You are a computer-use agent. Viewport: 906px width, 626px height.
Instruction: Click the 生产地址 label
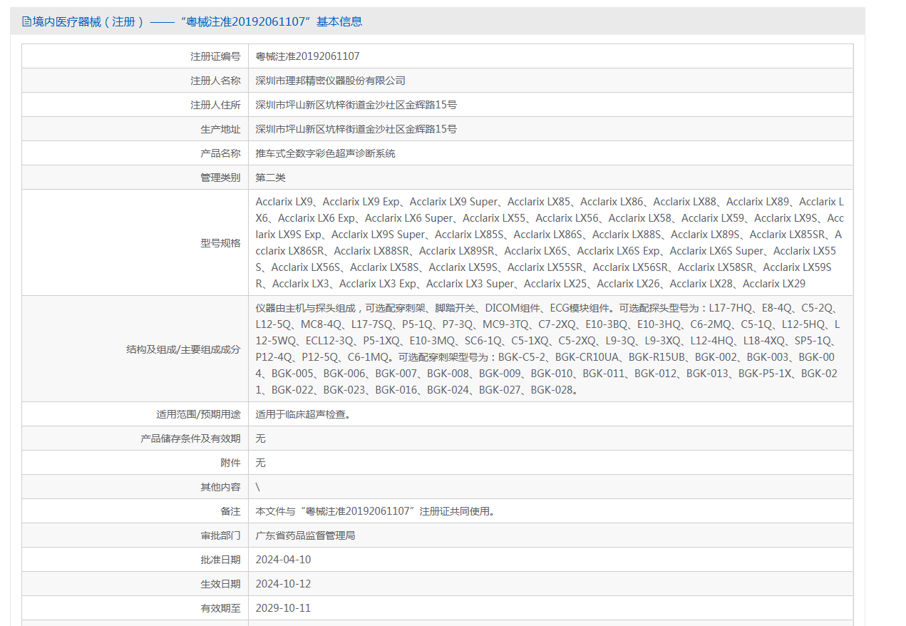point(220,129)
